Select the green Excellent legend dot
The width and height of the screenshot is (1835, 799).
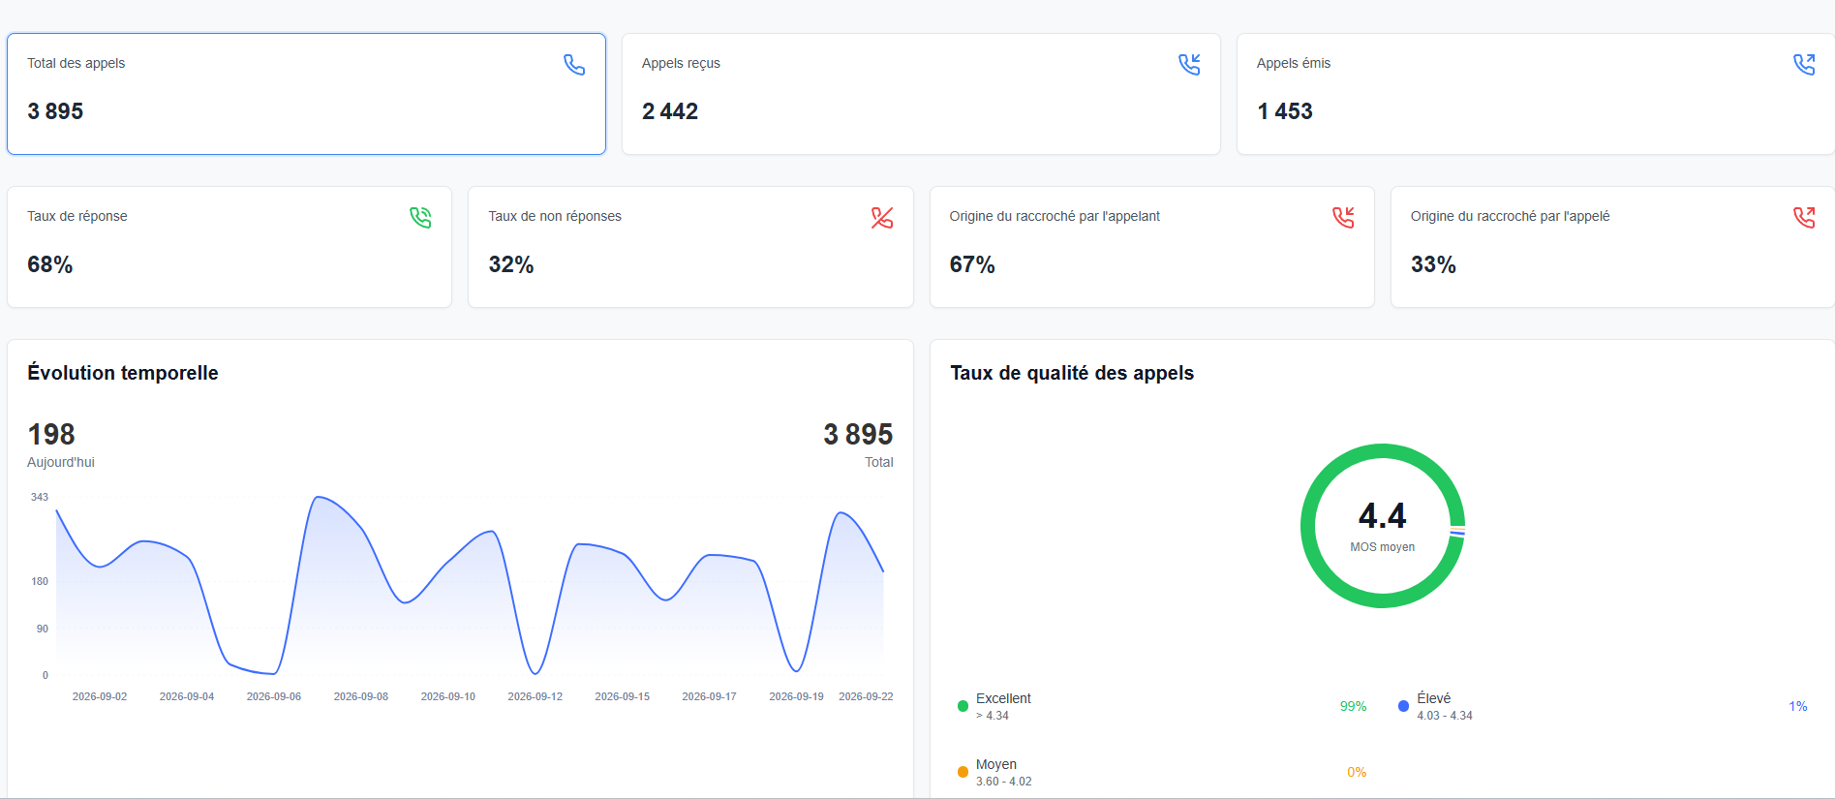963,706
